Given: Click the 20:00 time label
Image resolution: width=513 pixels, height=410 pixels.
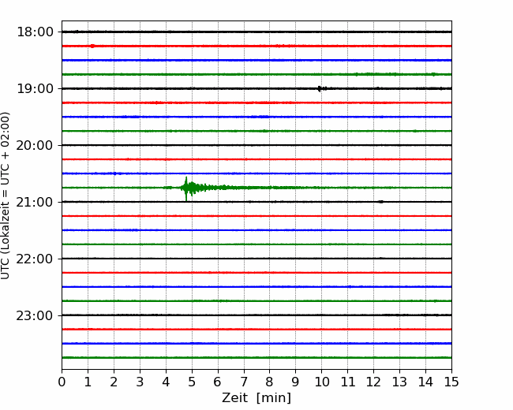Looking at the screenshot, I should 35,146.
